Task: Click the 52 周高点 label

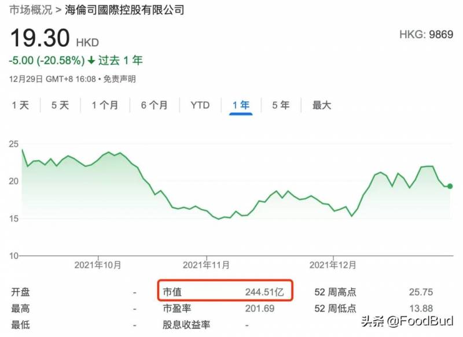Action: tap(335, 292)
